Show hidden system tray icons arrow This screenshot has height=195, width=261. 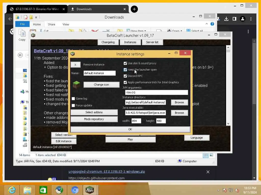[x=218, y=190]
